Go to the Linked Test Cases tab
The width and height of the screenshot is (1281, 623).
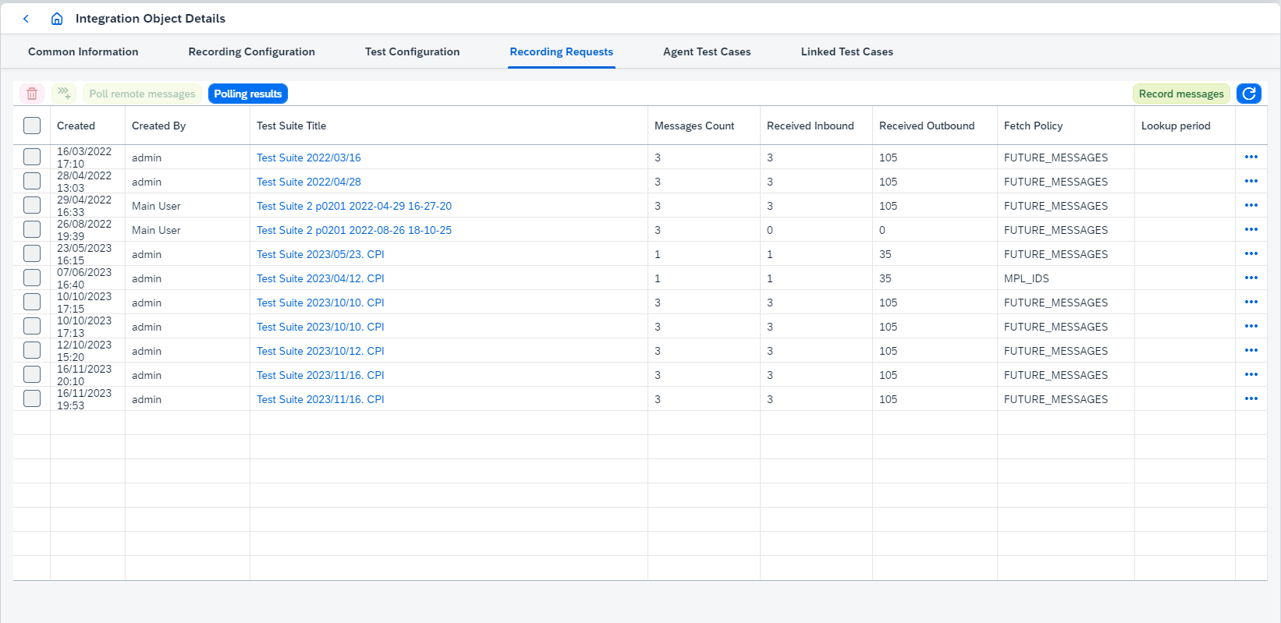847,51
